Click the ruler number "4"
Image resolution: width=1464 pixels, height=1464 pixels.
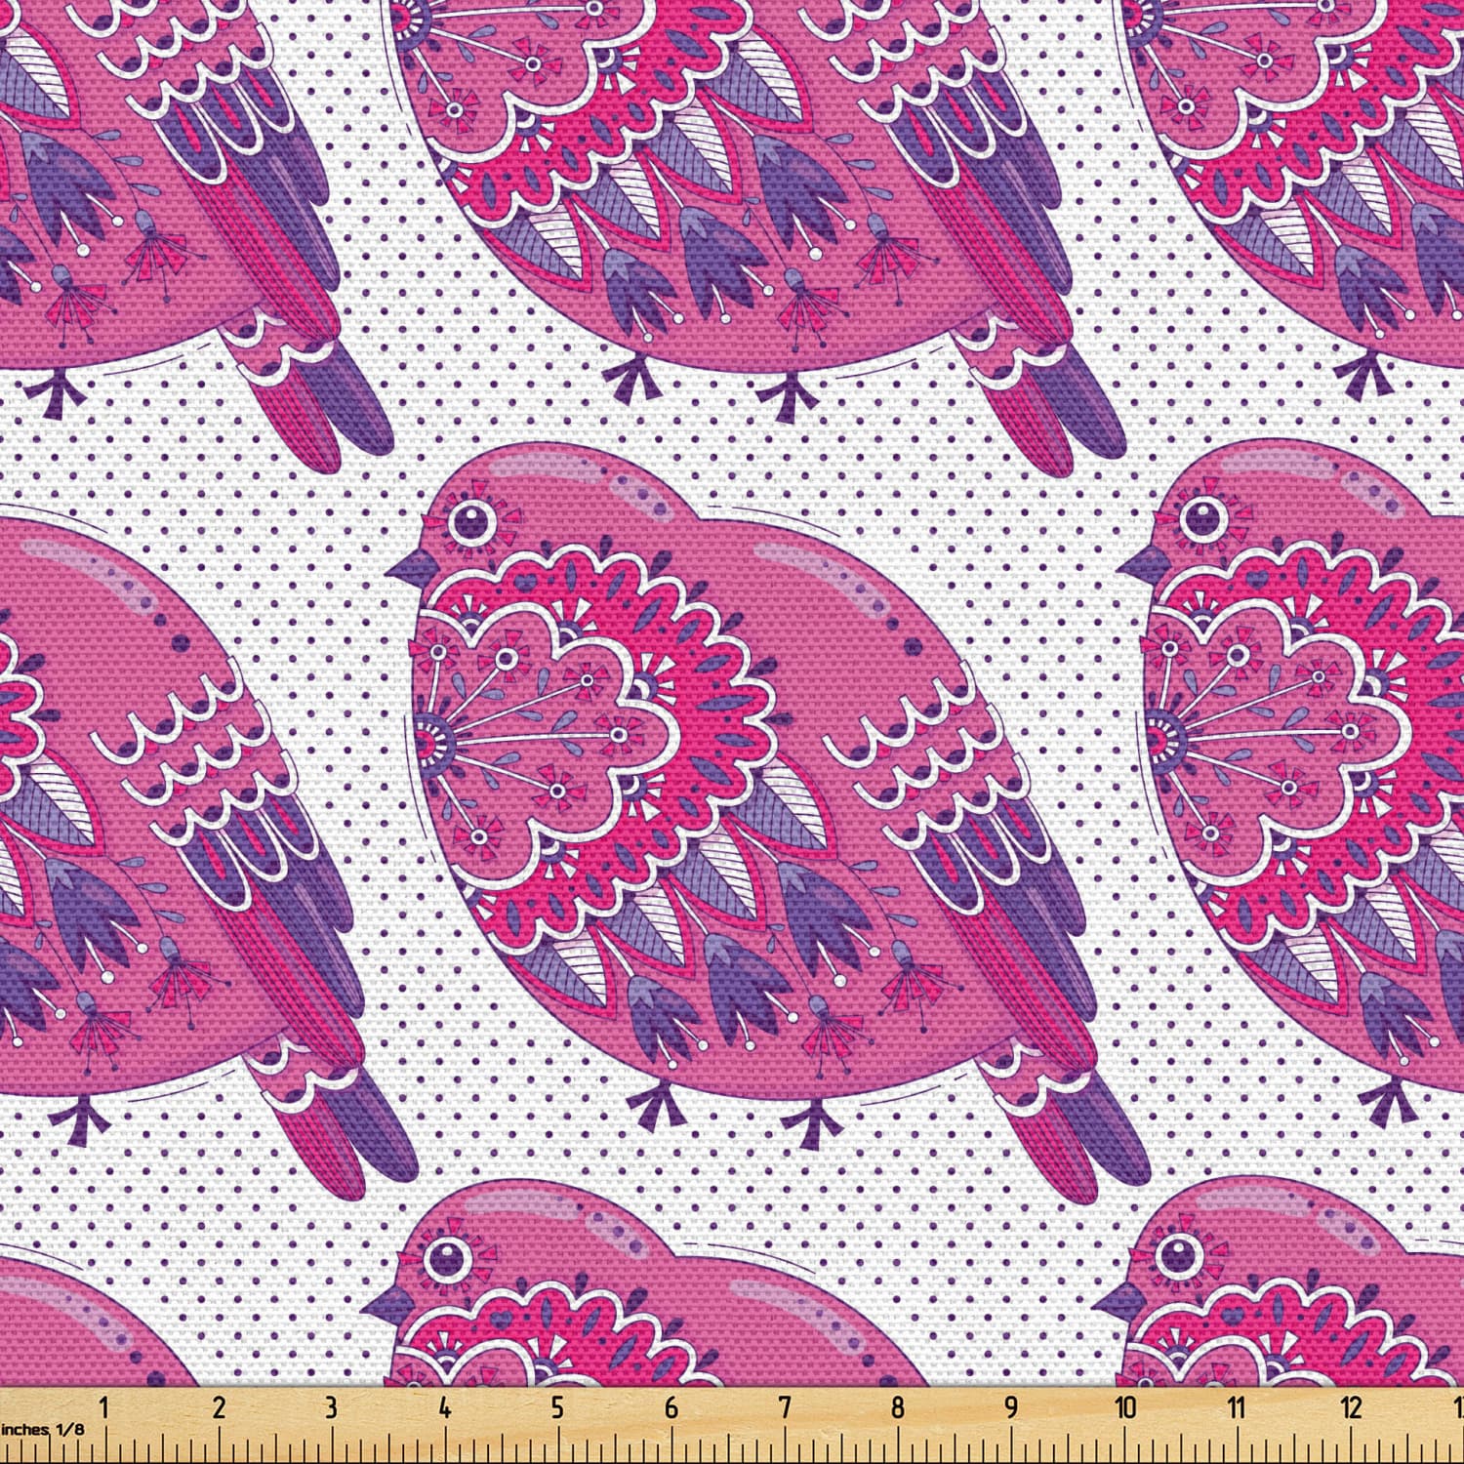(x=445, y=1407)
